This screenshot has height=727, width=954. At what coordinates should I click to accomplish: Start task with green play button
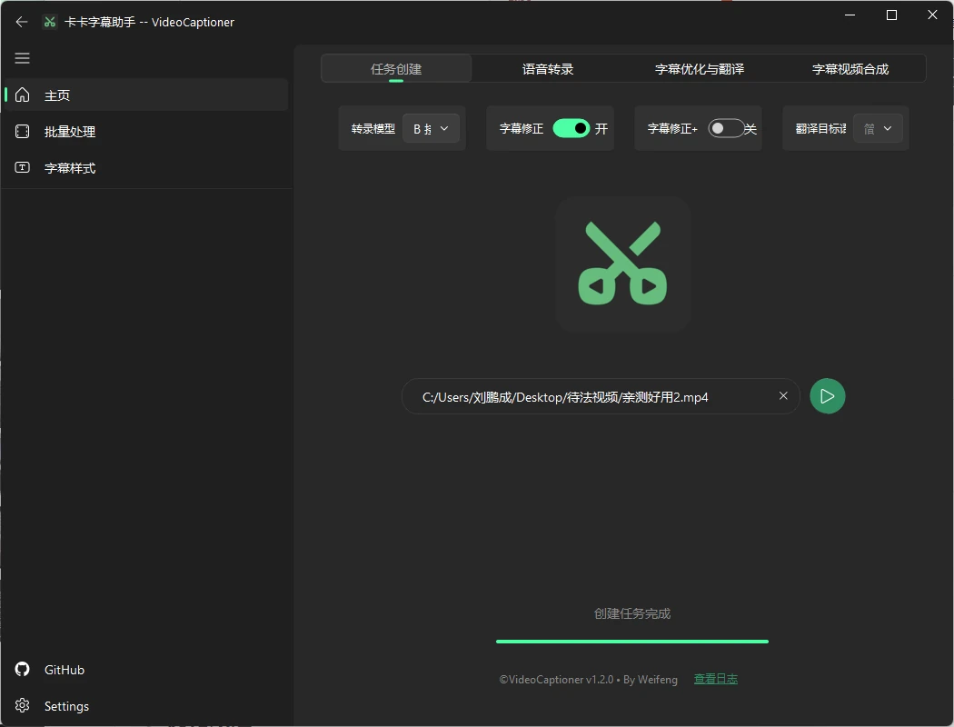point(828,396)
